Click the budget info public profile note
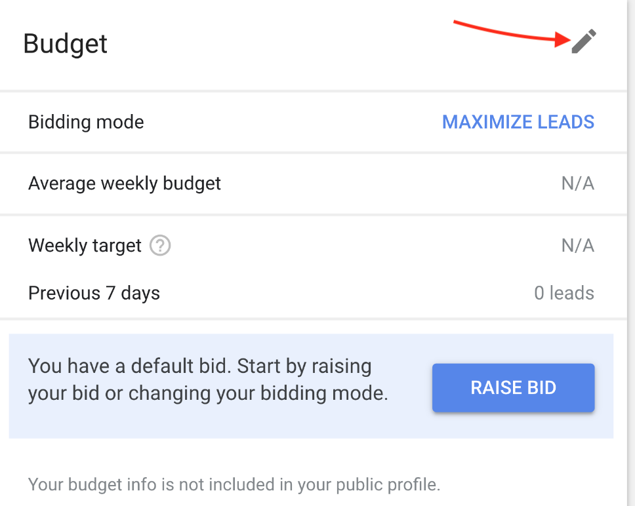The height and width of the screenshot is (506, 635). click(234, 484)
